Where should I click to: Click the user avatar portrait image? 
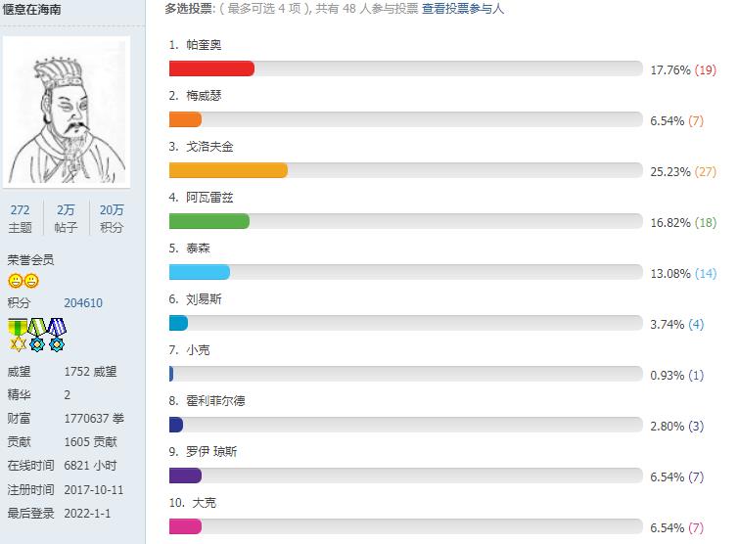pos(67,112)
